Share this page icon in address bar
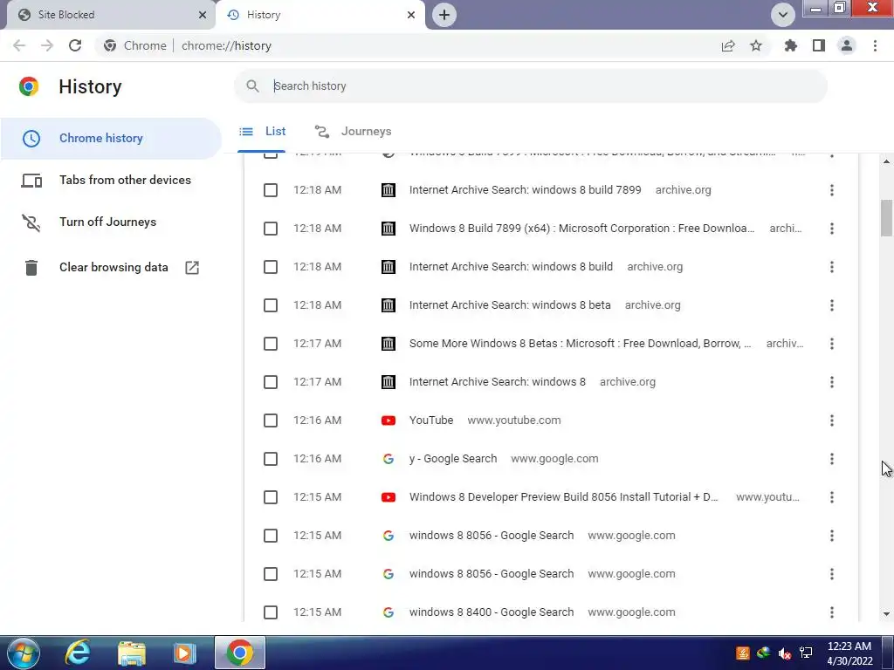 (x=728, y=45)
